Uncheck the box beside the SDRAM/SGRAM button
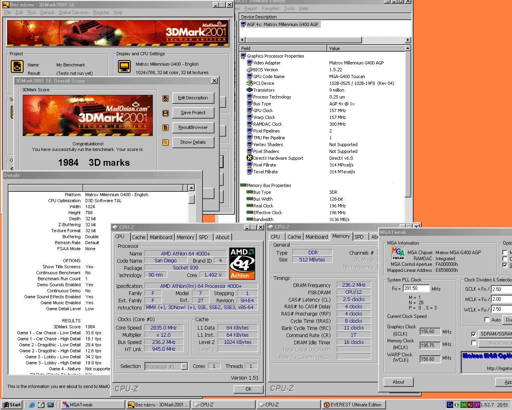Screen dimensions: 512x410 click(474, 334)
